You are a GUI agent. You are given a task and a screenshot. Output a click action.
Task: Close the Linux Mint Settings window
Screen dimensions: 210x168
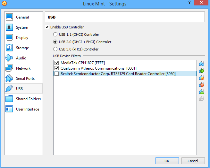point(201,3)
